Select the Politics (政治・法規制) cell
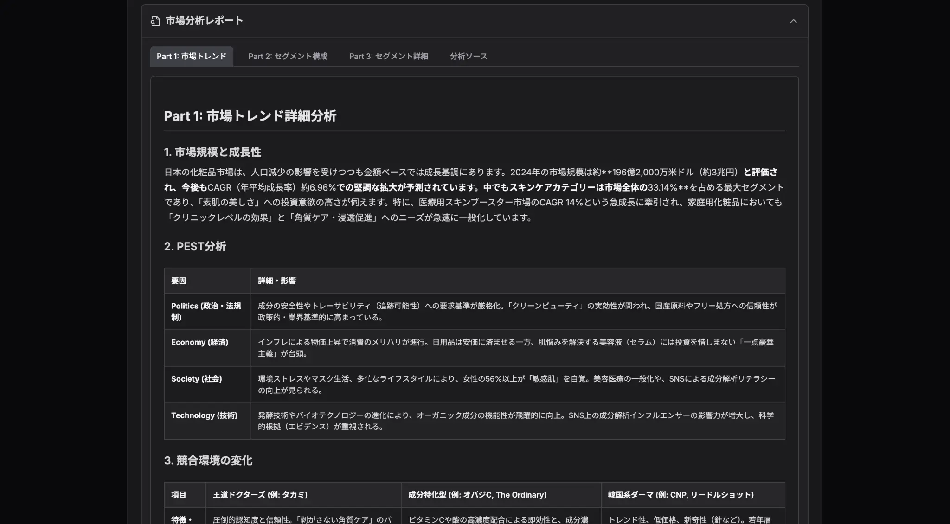The height and width of the screenshot is (524, 950). [207, 312]
